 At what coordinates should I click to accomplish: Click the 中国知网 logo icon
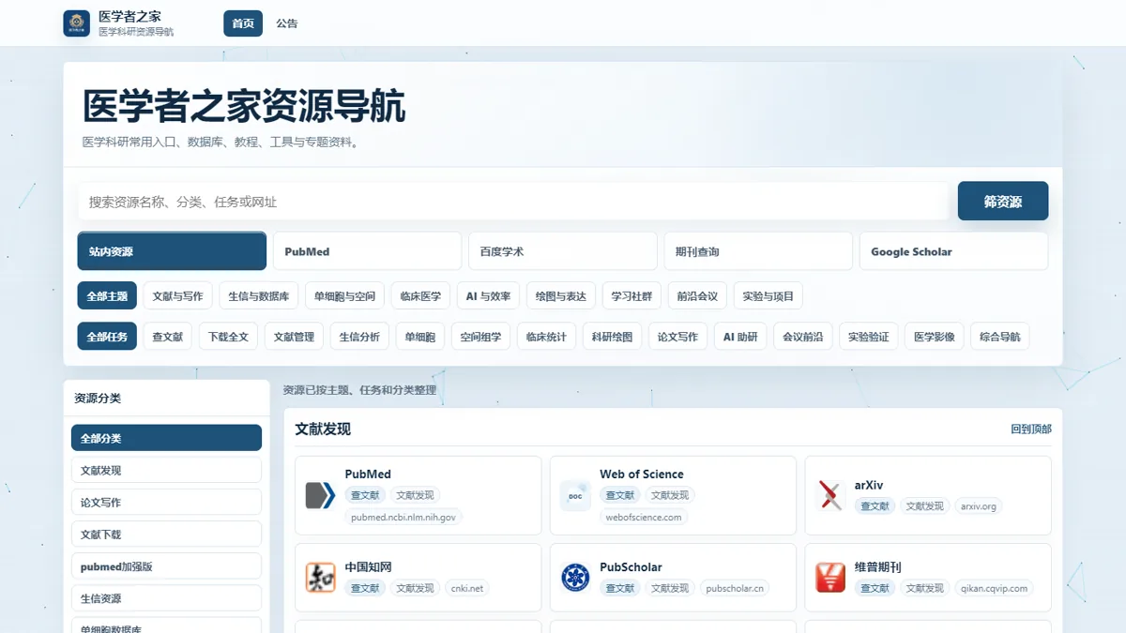coord(321,577)
